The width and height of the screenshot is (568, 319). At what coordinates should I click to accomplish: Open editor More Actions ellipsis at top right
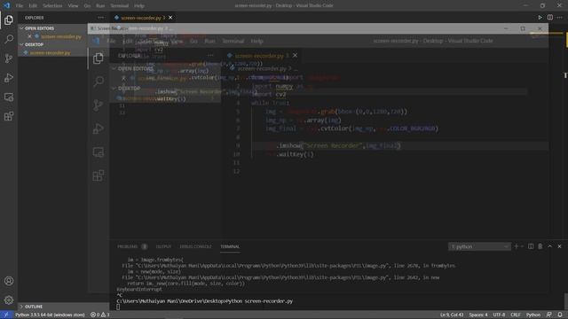click(x=560, y=18)
